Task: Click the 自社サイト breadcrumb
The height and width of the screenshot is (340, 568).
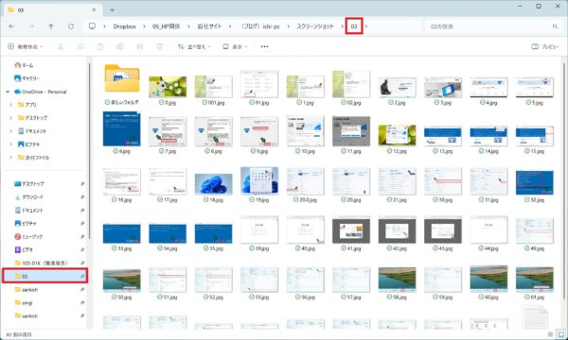Action: [x=209, y=26]
